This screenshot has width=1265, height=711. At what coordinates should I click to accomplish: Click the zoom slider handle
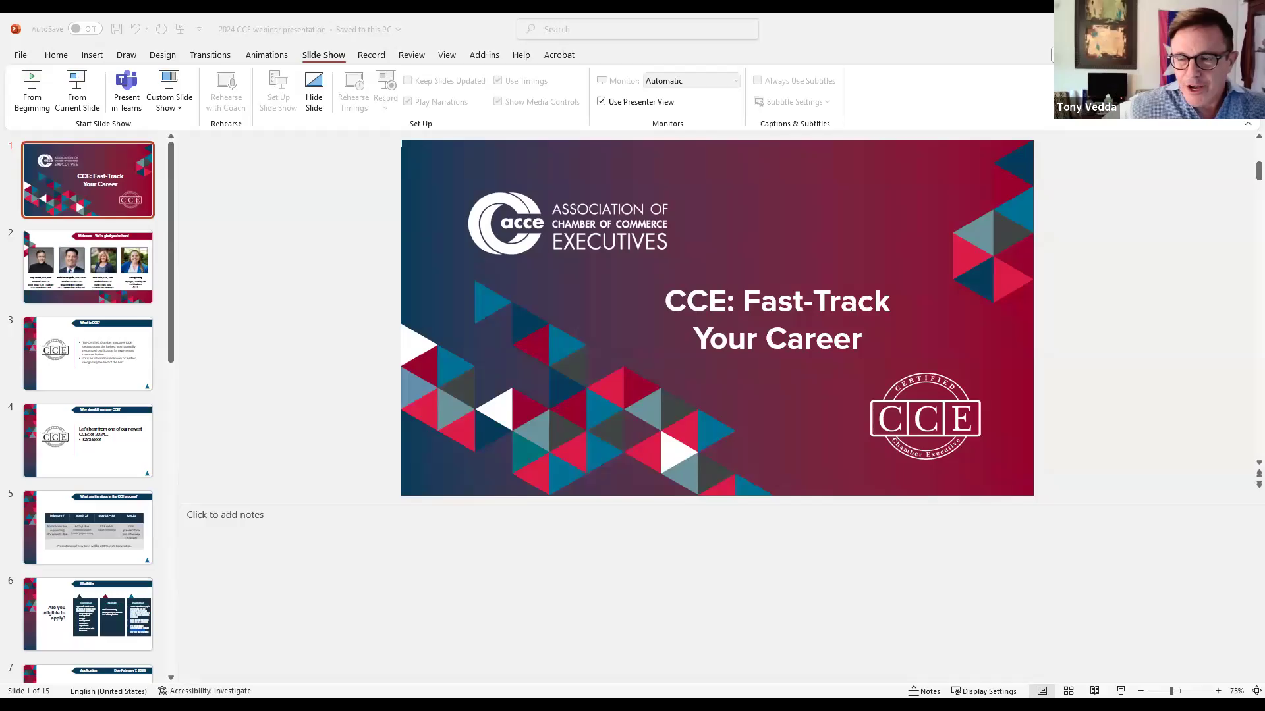coord(1171,691)
